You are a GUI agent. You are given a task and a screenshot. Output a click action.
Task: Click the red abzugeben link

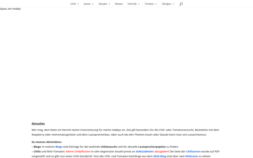coord(161,151)
